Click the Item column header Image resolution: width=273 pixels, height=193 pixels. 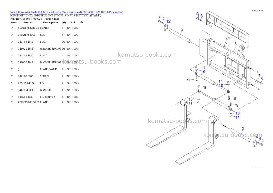tap(14, 23)
